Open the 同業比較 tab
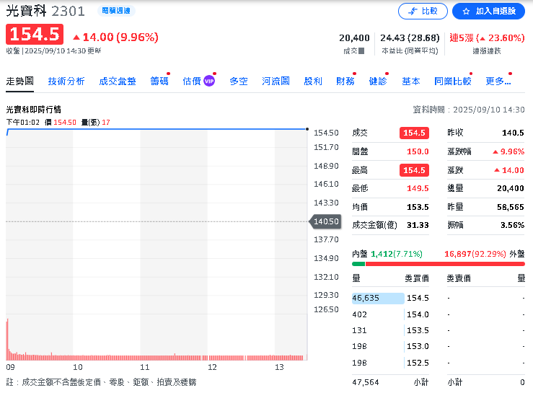533x393 pixels. click(453, 81)
